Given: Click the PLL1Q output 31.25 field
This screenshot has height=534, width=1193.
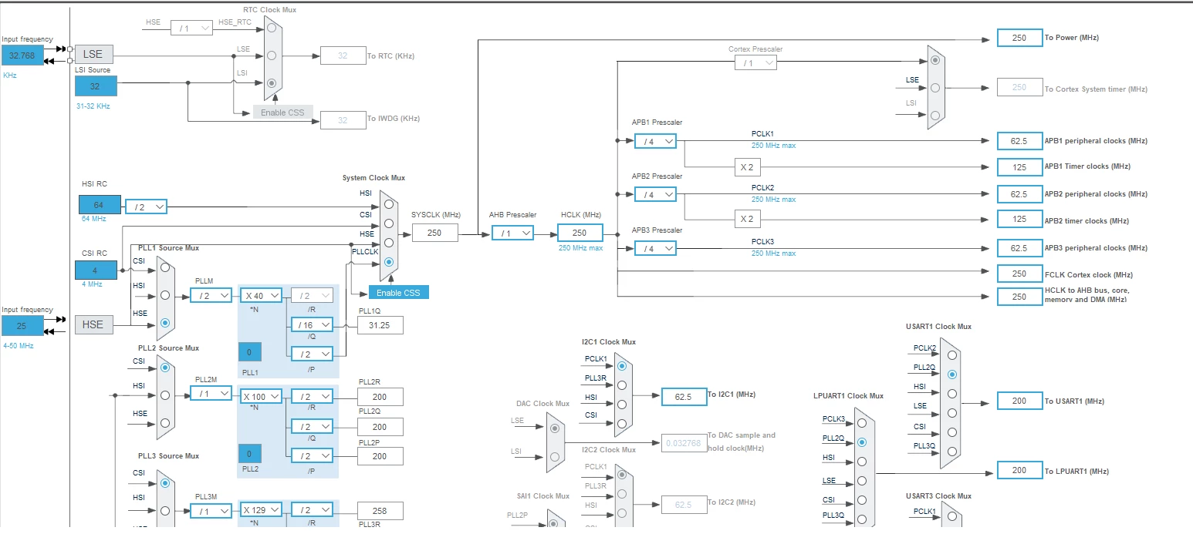Looking at the screenshot, I should pyautogui.click(x=380, y=325).
